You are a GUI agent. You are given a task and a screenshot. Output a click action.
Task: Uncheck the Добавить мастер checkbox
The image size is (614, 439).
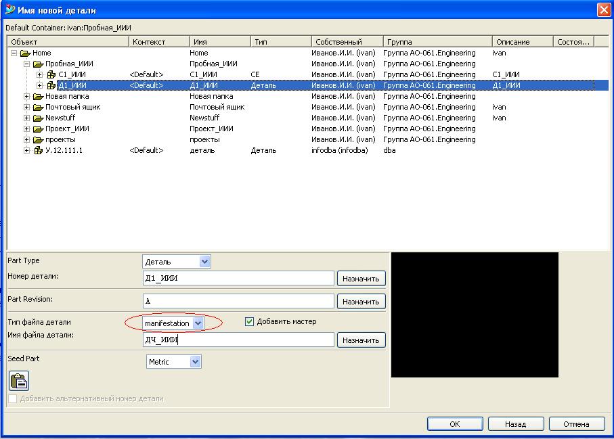(x=249, y=321)
